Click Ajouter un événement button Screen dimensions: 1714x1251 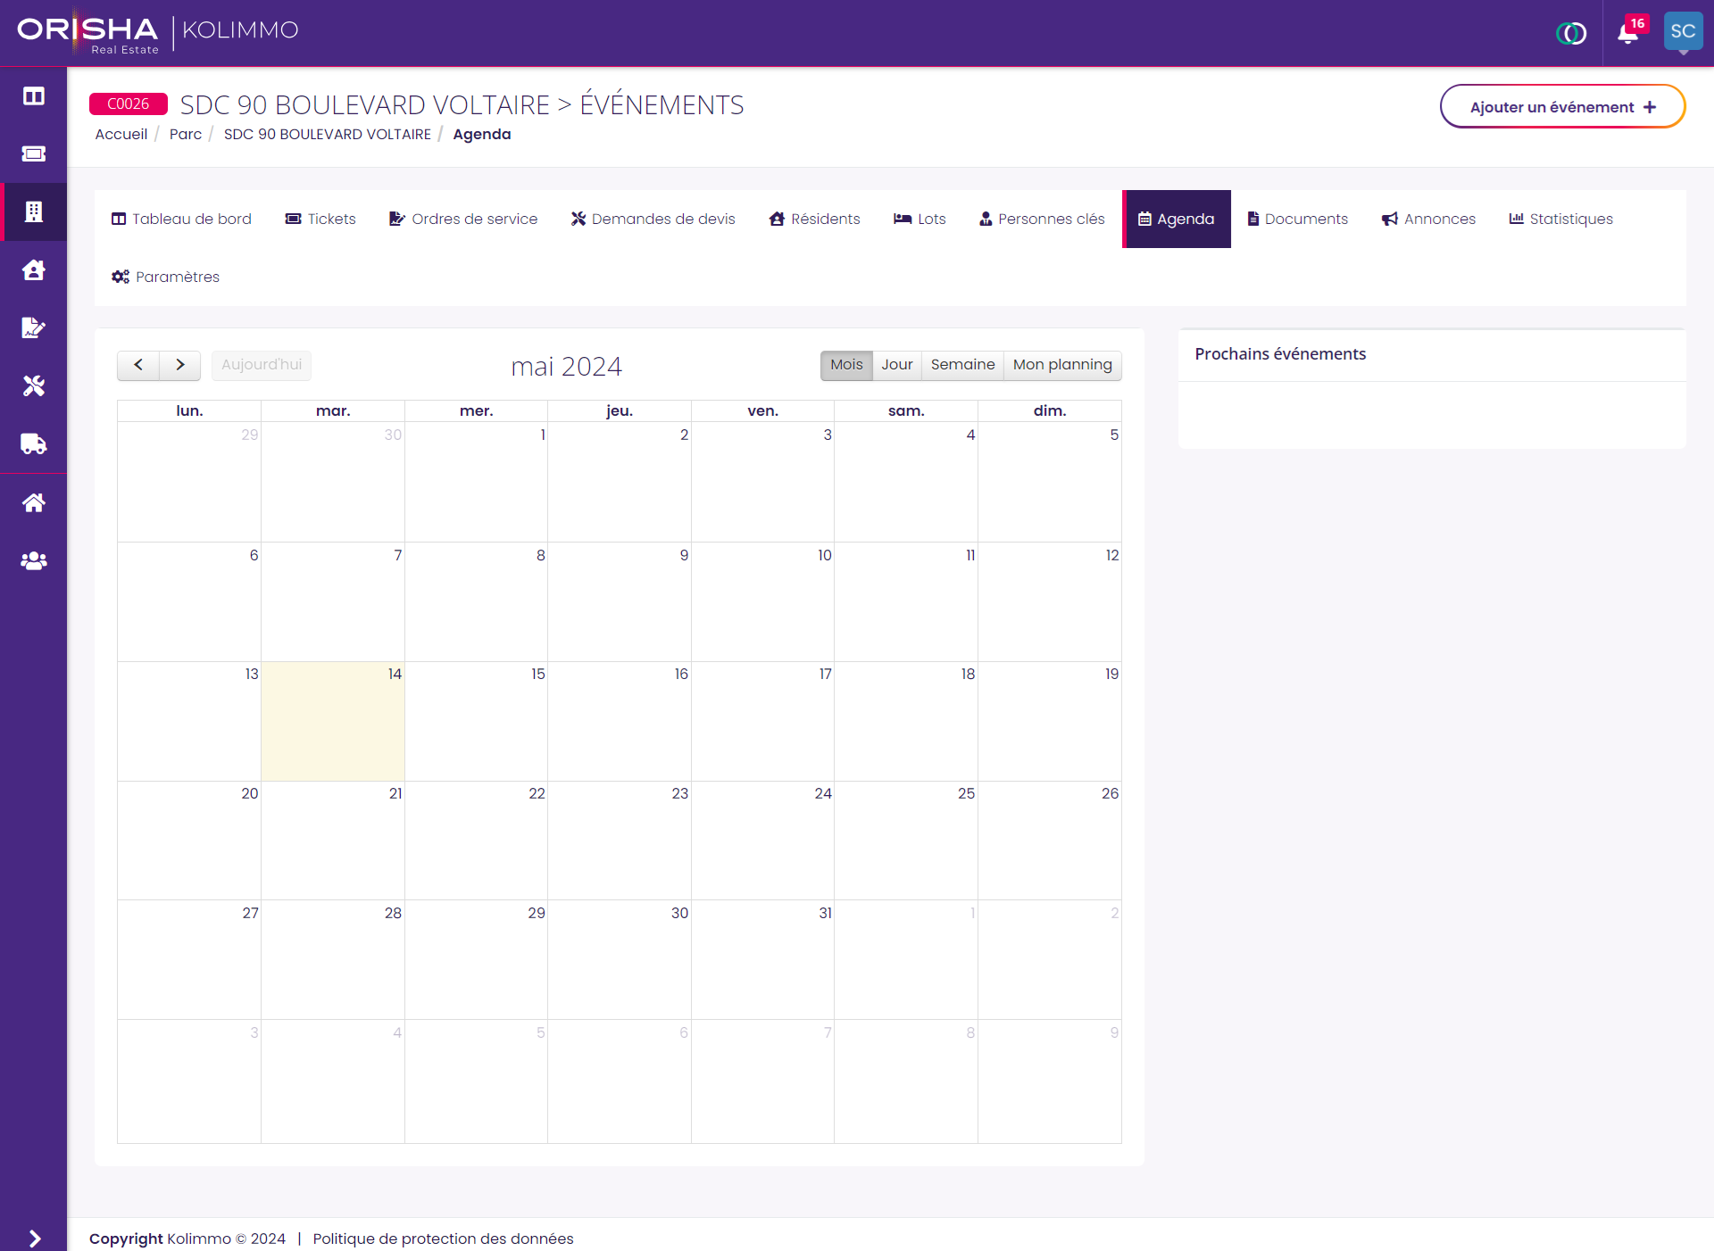coord(1562,106)
